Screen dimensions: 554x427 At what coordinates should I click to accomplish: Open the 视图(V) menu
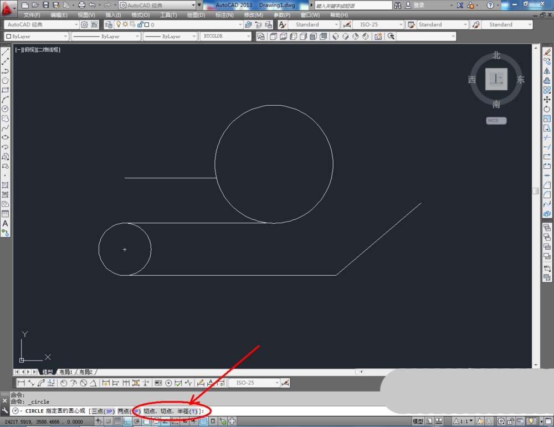[x=86, y=15]
